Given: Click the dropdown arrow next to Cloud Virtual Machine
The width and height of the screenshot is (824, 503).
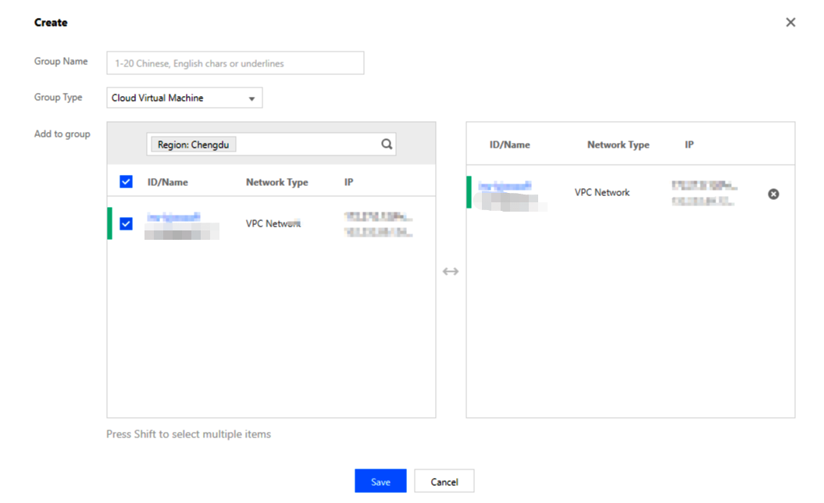Looking at the screenshot, I should click(x=251, y=99).
